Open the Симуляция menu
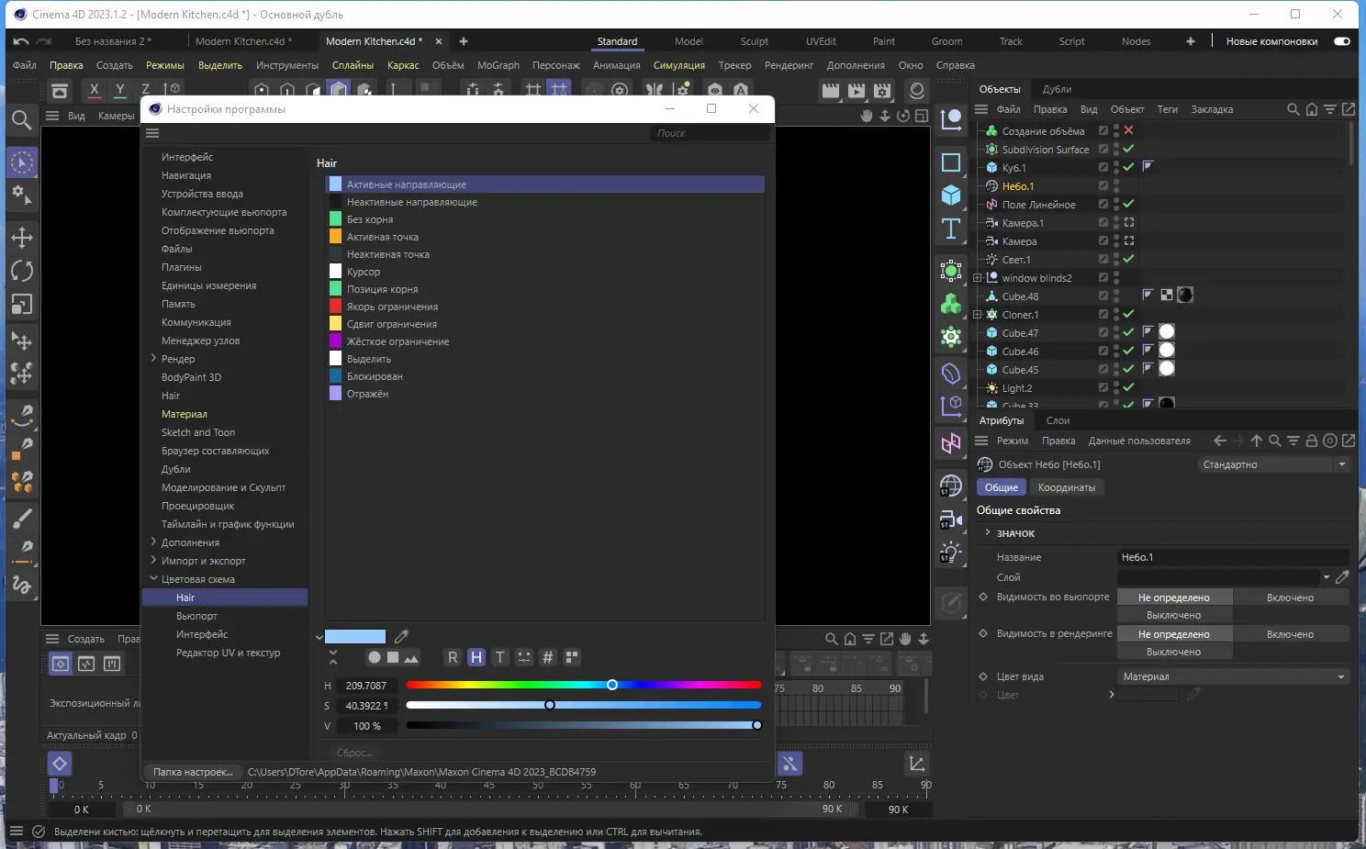Image resolution: width=1366 pixels, height=849 pixels. [x=679, y=65]
